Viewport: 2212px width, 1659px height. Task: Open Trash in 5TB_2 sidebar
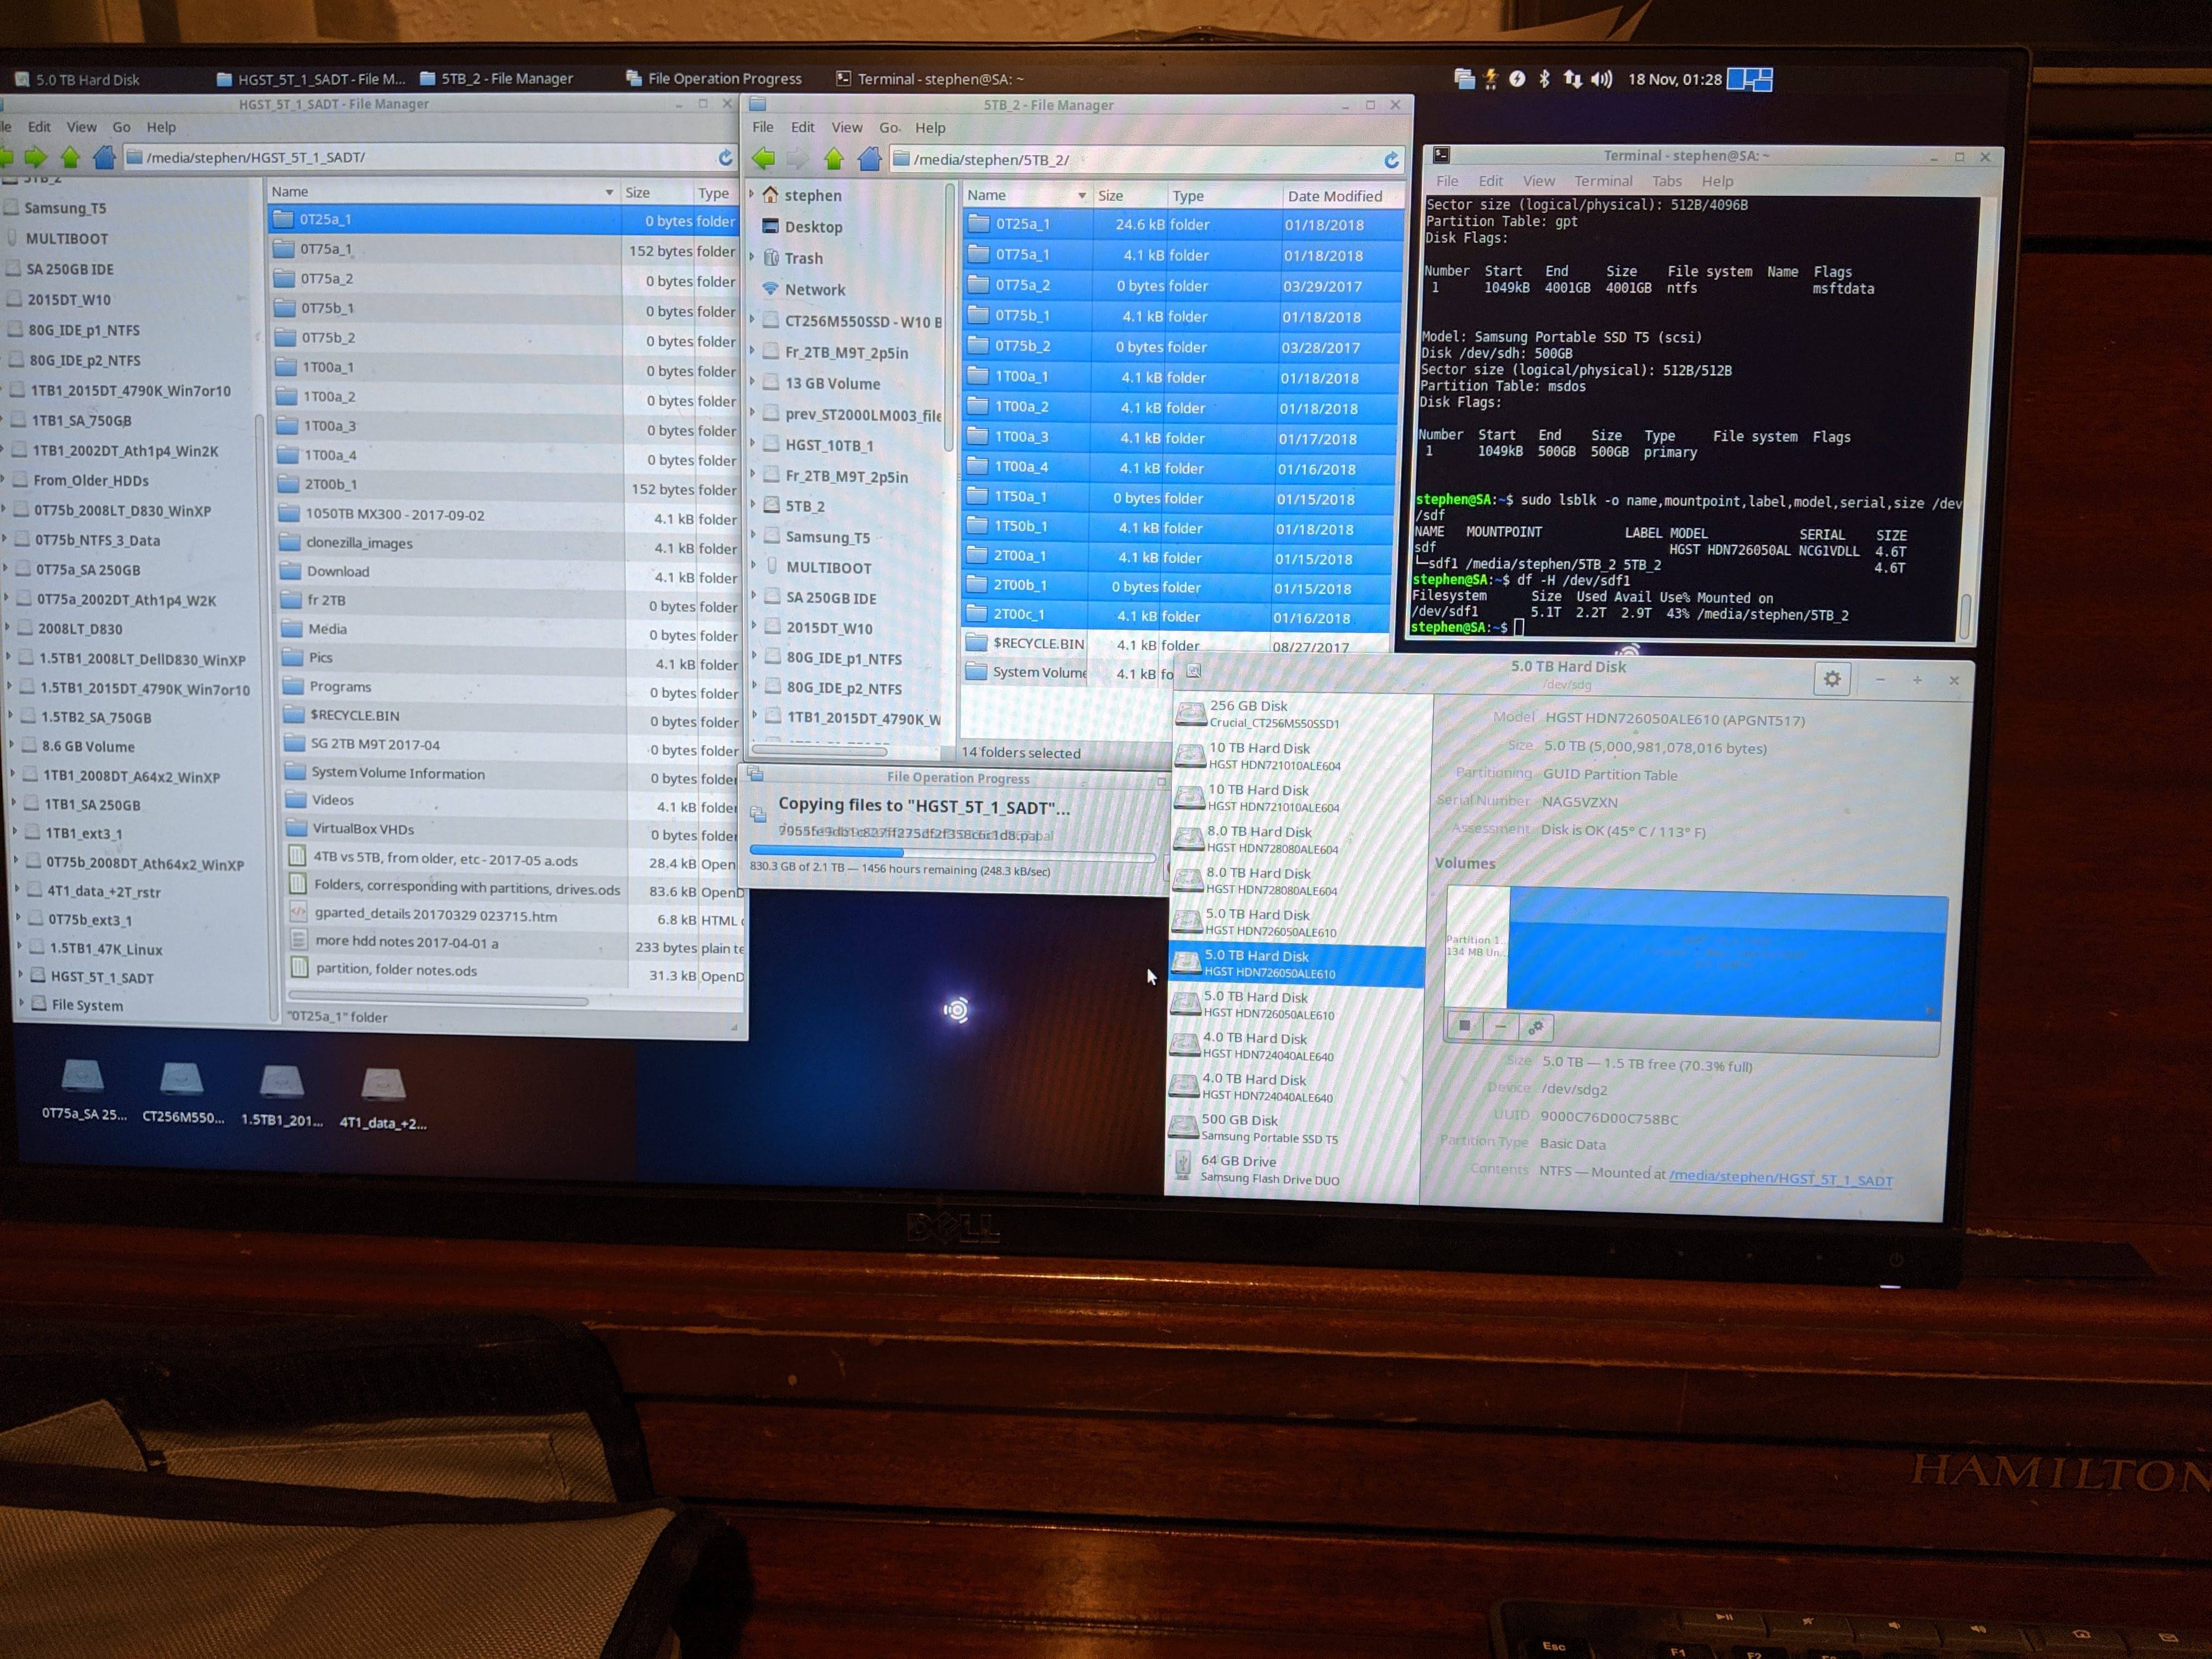[x=803, y=258]
